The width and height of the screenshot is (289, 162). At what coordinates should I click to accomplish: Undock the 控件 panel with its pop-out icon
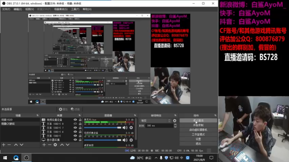click(x=215, y=115)
